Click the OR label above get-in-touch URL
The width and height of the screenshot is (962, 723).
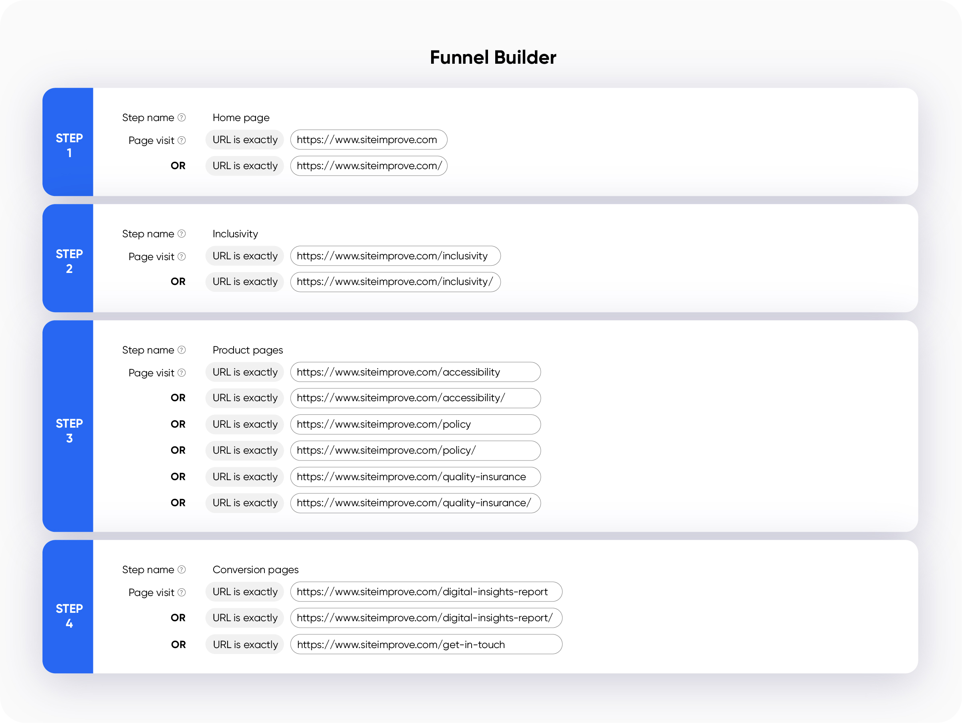[178, 644]
